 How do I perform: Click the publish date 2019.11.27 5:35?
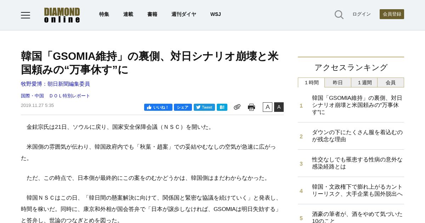point(38,105)
